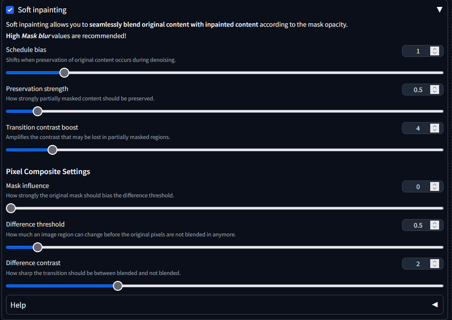Click the Schedule bias stepper arrows
The image size is (452, 320).
click(435, 51)
